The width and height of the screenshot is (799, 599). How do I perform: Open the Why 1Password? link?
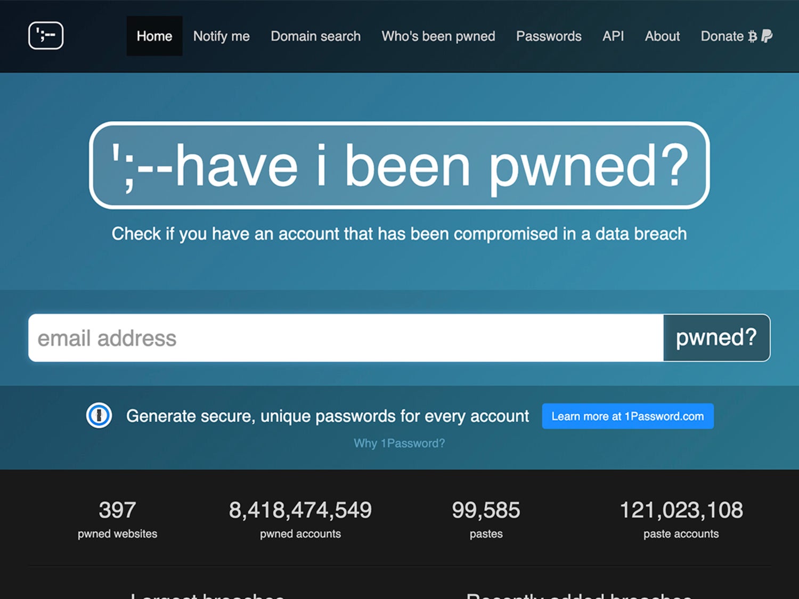(399, 443)
